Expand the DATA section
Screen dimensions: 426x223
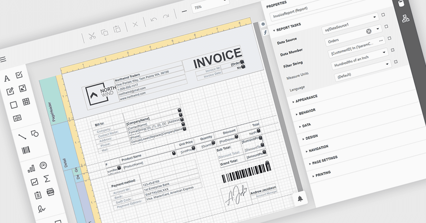click(305, 125)
